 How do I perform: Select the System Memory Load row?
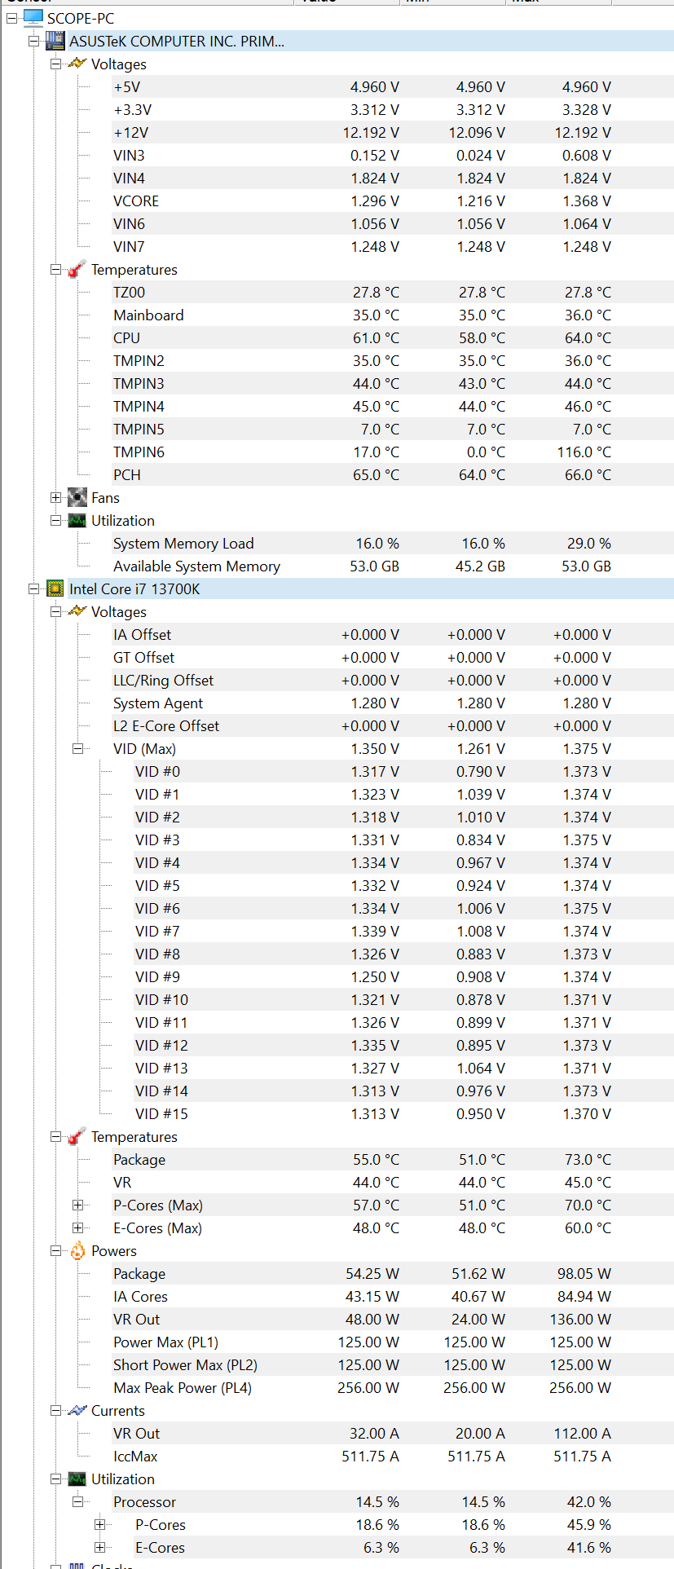(393, 543)
